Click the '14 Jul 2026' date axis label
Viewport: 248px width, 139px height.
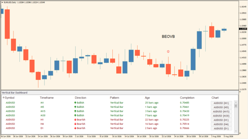(129, 136)
